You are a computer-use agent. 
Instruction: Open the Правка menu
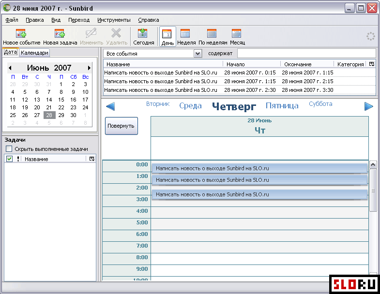pyautogui.click(x=35, y=20)
